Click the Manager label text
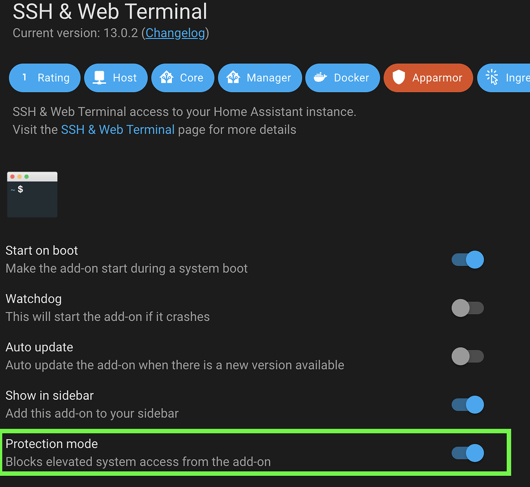 point(269,78)
